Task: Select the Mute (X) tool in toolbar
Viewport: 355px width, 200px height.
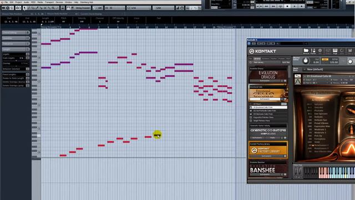Action: [45, 8]
